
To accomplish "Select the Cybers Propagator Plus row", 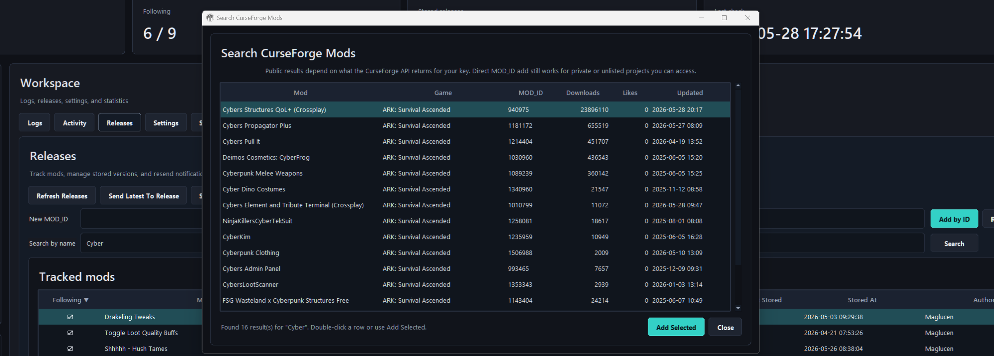I will (x=475, y=126).
